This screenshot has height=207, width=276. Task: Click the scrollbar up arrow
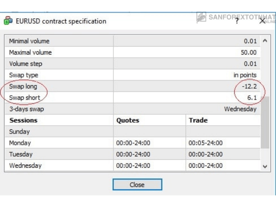click(x=265, y=41)
